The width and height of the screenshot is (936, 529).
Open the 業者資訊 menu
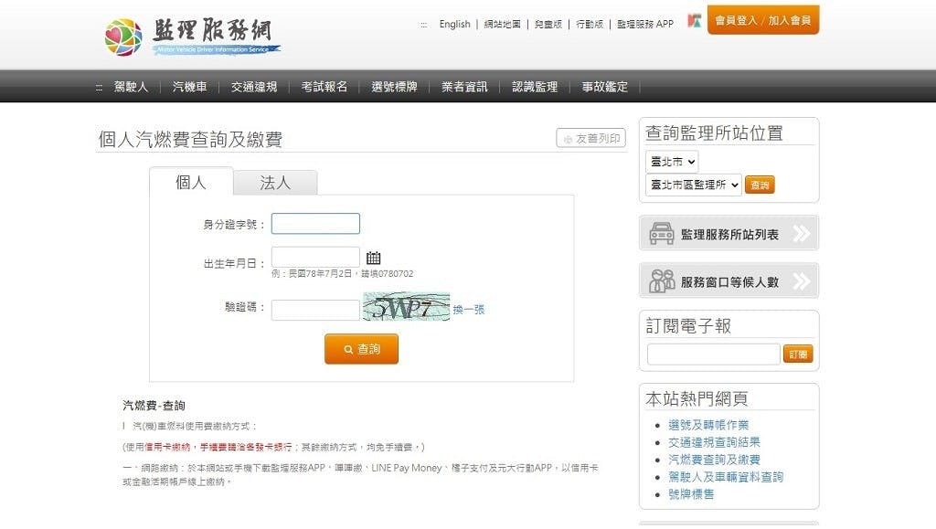pyautogui.click(x=464, y=87)
